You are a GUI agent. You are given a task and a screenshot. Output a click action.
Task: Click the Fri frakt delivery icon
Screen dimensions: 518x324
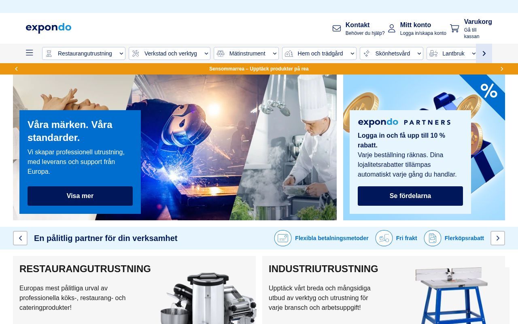(384, 238)
